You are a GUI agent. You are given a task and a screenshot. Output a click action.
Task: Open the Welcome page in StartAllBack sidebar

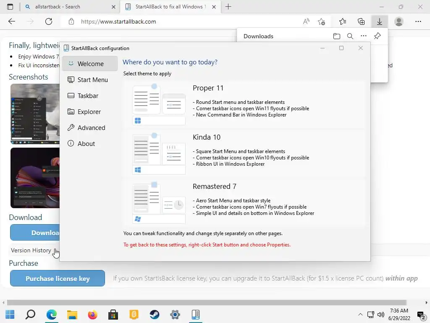coord(90,64)
